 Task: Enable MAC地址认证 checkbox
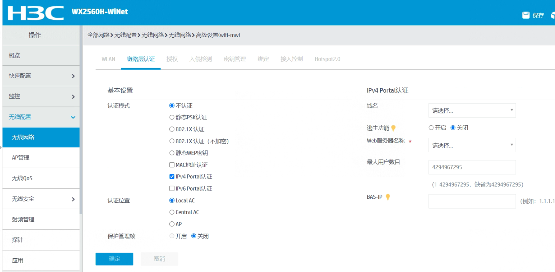coord(172,165)
